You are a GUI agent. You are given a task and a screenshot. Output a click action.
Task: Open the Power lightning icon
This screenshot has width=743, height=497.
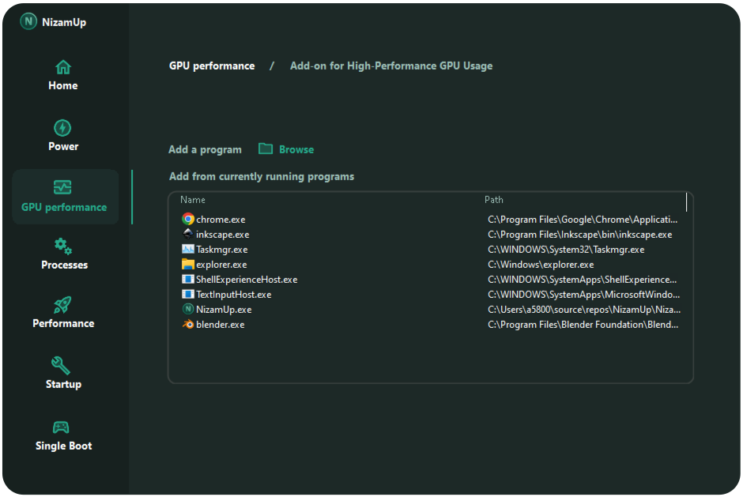(62, 128)
